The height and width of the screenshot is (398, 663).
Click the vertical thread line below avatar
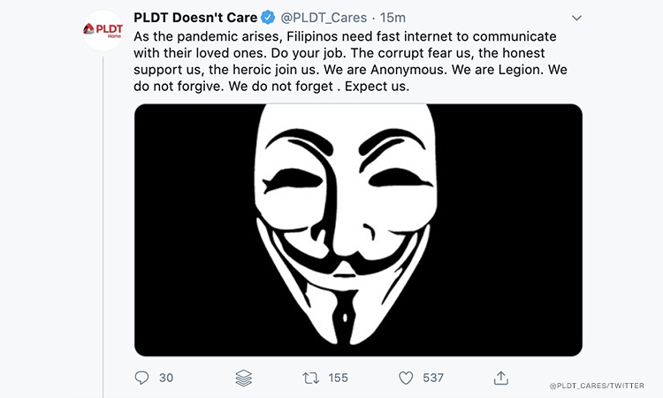point(103,221)
